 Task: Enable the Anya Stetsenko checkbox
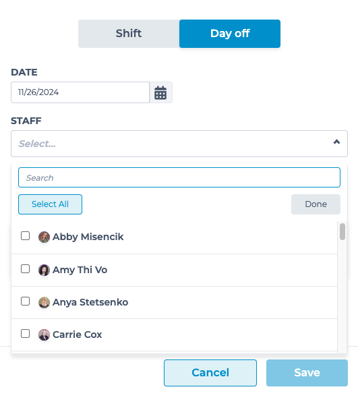pos(25,301)
